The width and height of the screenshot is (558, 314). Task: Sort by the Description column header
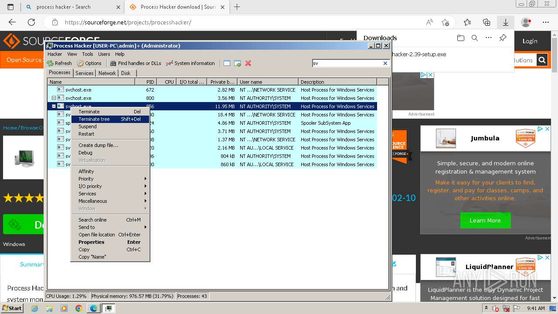coord(337,82)
